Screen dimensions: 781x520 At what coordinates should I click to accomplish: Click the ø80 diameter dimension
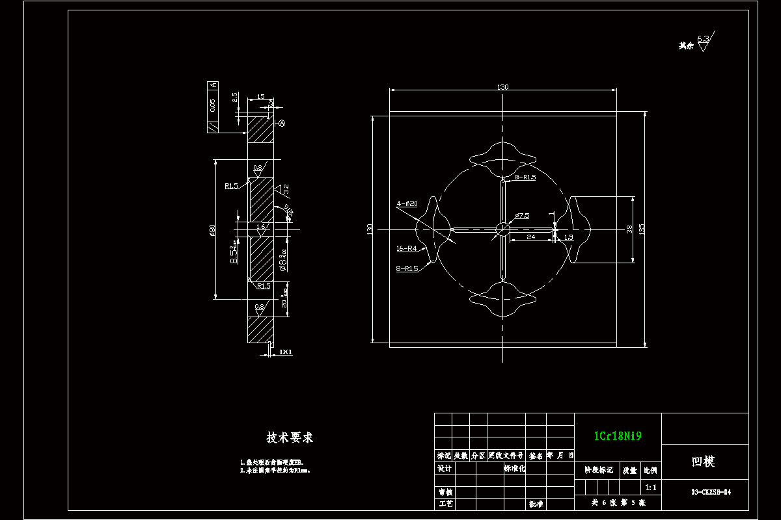tap(212, 231)
